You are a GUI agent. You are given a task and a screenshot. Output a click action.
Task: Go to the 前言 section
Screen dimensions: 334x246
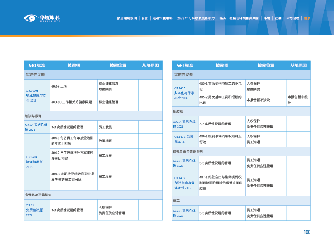click(144, 19)
